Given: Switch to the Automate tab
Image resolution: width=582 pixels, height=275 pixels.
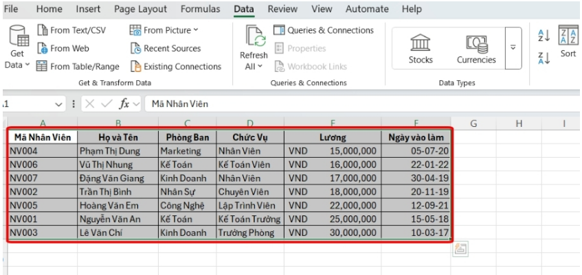Looking at the screenshot, I should (367, 9).
